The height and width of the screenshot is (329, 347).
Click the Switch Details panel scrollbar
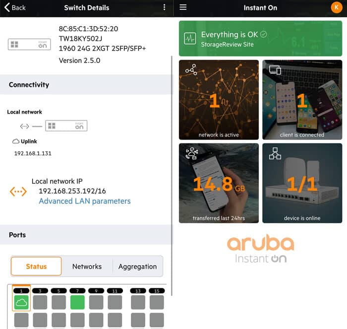click(x=172, y=176)
